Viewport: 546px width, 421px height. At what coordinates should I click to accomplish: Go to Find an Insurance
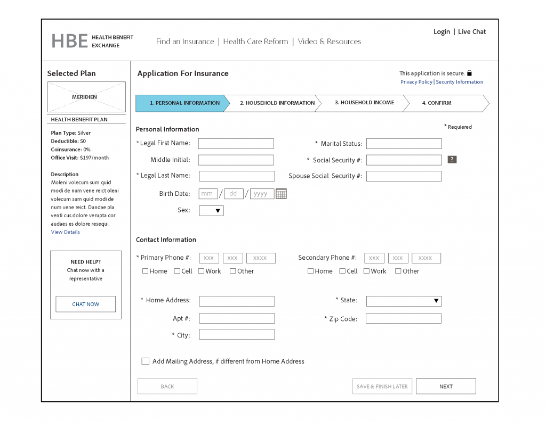[x=185, y=42]
